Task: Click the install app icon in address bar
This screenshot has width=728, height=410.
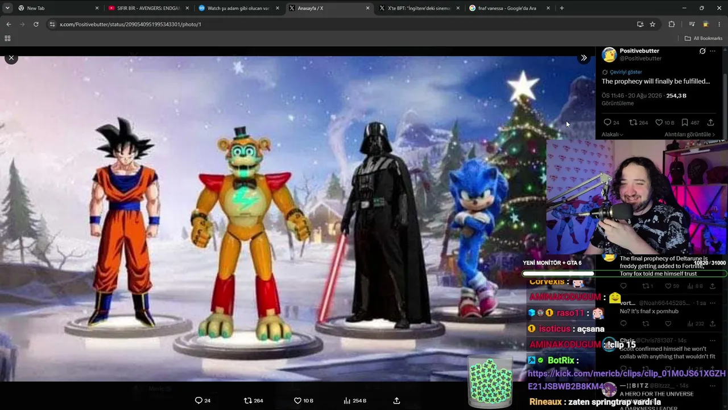Action: [x=640, y=24]
